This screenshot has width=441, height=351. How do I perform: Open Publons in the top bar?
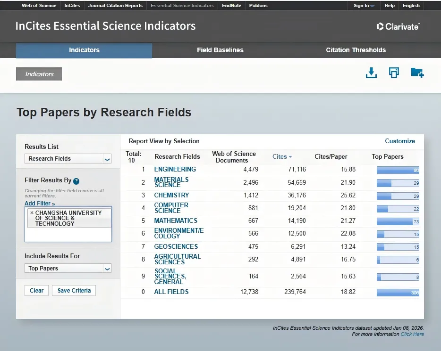tap(258, 6)
